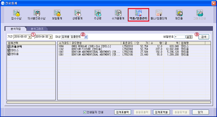Uncheck the 덴티스 vendor checkbox
This screenshot has height=117, width=217.
pos(9,50)
